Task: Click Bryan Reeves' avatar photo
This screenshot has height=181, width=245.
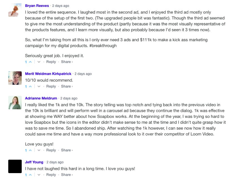Action: tap(15, 10)
